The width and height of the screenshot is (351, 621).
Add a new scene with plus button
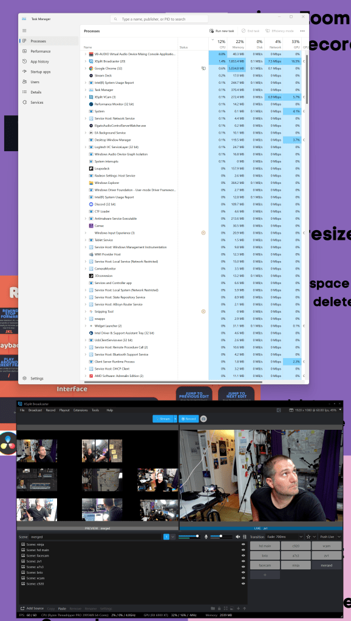[265, 575]
